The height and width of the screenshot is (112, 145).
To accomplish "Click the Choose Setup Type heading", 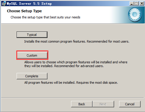I will [24, 11].
